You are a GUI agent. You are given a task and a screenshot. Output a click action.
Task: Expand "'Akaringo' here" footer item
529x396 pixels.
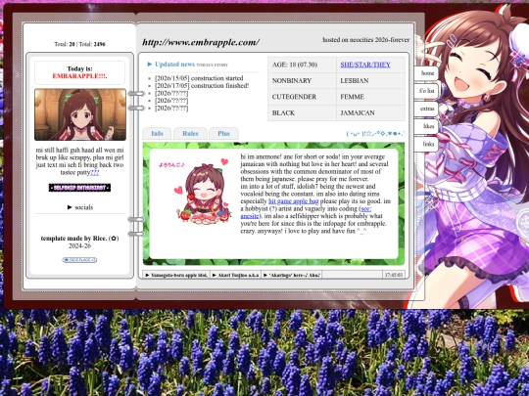pyautogui.click(x=291, y=275)
